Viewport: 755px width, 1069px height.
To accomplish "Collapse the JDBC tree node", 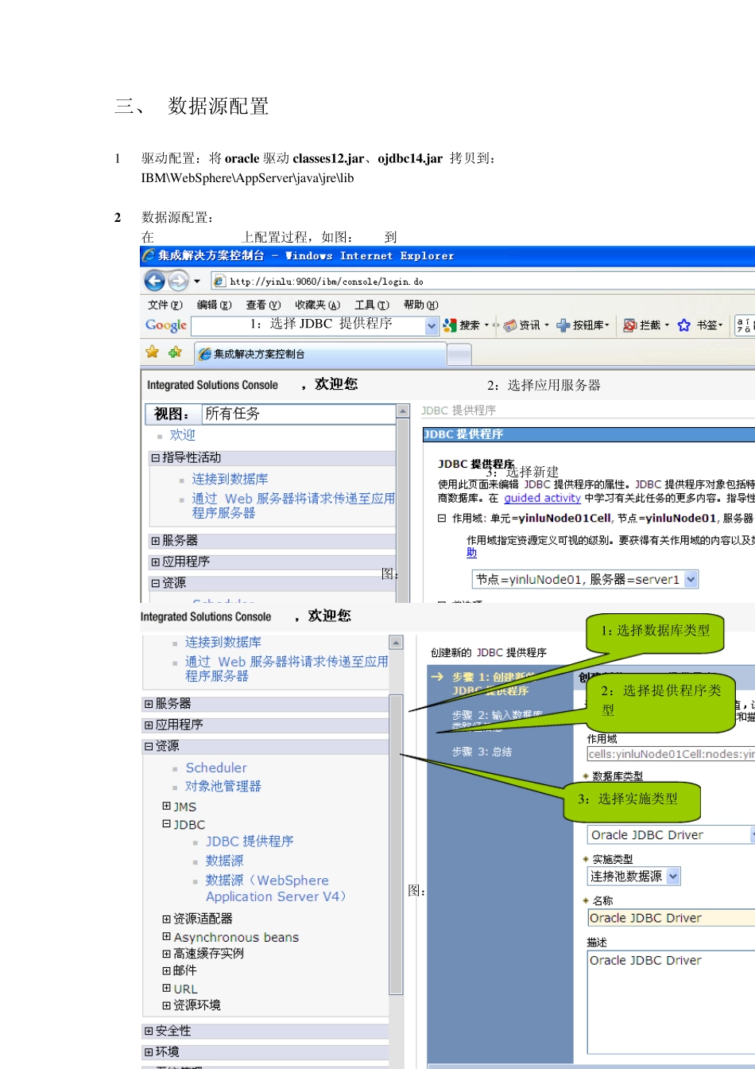I will pyautogui.click(x=166, y=824).
